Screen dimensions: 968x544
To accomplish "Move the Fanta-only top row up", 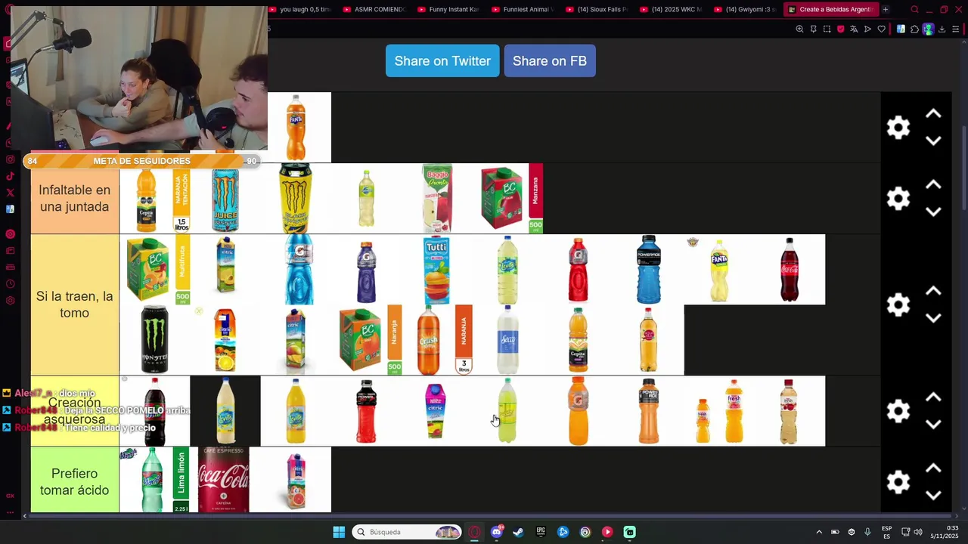I will pyautogui.click(x=933, y=114).
